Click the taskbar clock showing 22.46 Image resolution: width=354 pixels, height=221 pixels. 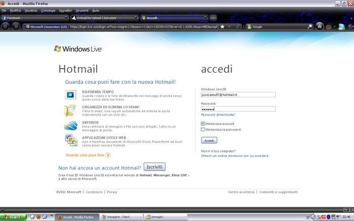(346, 217)
